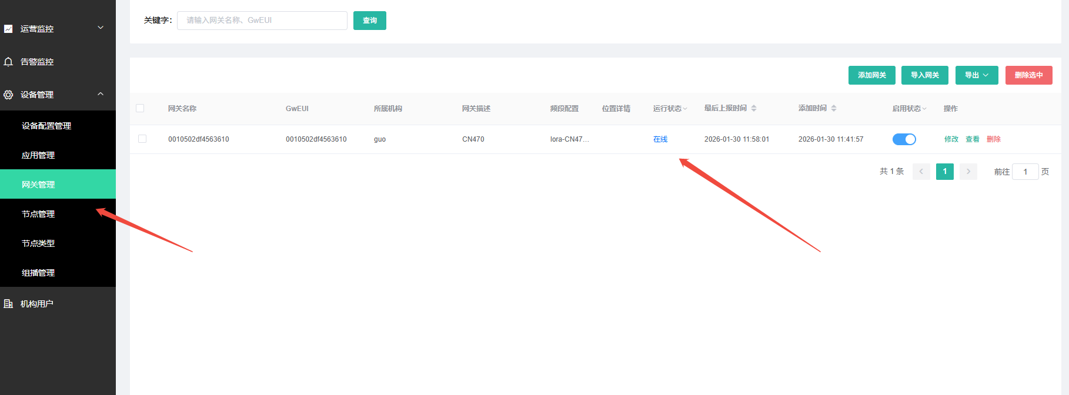1069x395 pixels.
Task: Go to next page with right arrow
Action: [968, 172]
